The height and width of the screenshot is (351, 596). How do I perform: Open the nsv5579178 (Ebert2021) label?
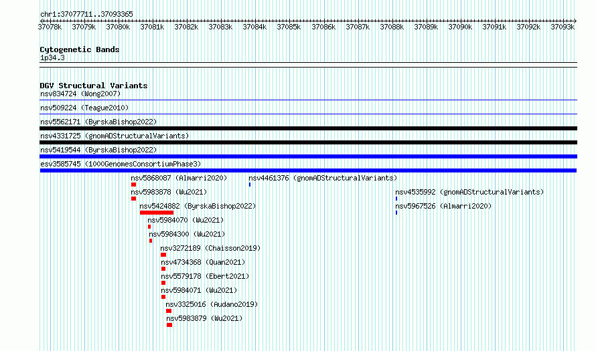point(205,276)
